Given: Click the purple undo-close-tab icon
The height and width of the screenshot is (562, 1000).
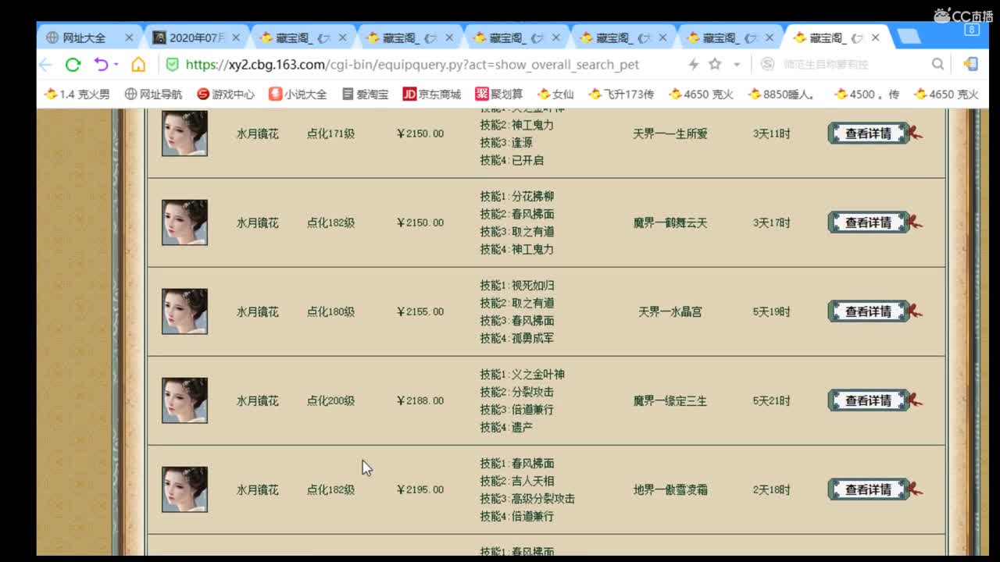Looking at the screenshot, I should 101,65.
